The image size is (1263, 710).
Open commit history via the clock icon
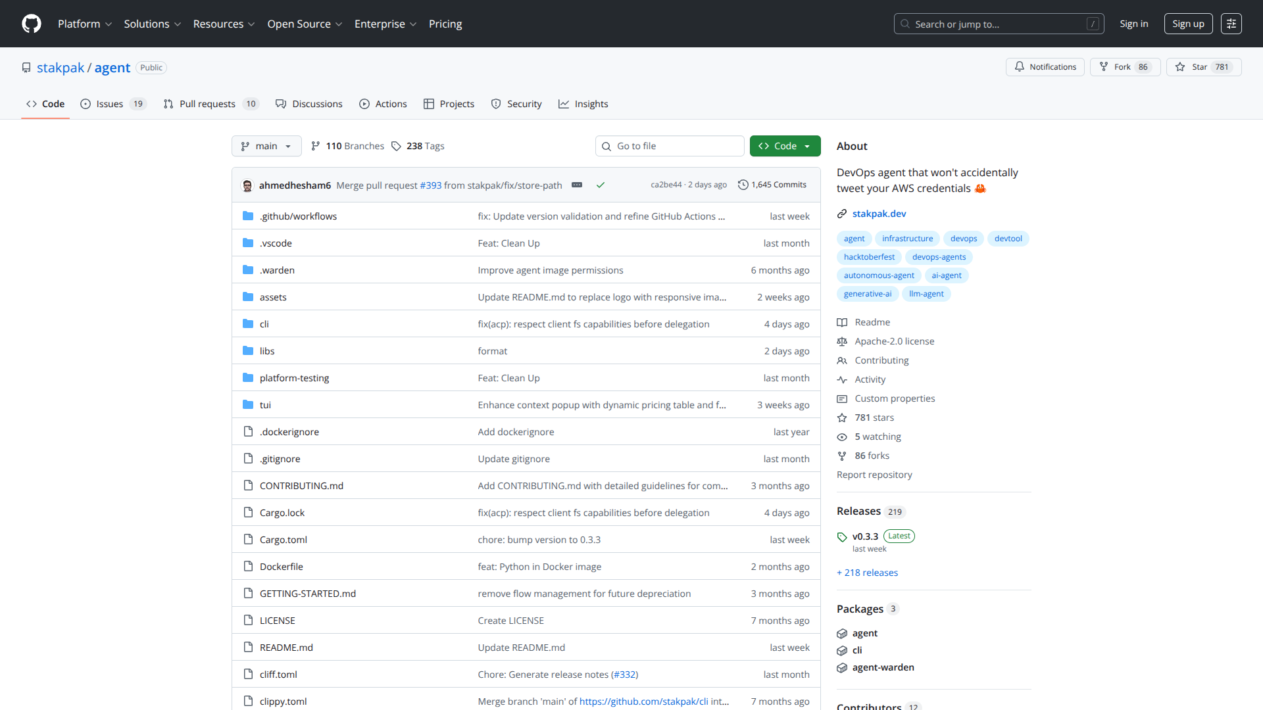[x=743, y=185]
